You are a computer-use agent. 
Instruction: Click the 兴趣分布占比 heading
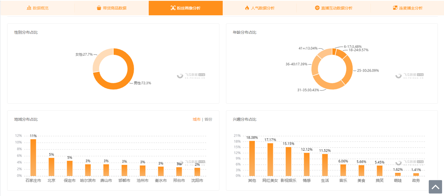tap(245, 119)
